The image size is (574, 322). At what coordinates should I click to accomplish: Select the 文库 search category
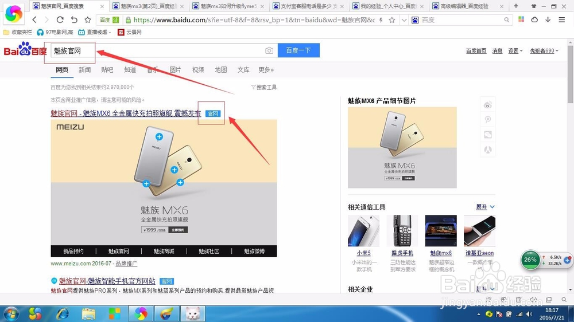click(x=243, y=69)
